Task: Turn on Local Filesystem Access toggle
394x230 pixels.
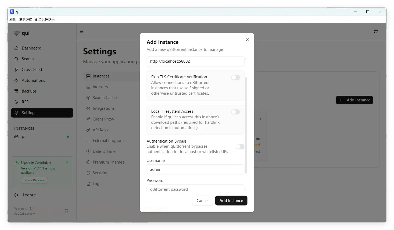Action: [x=235, y=112]
